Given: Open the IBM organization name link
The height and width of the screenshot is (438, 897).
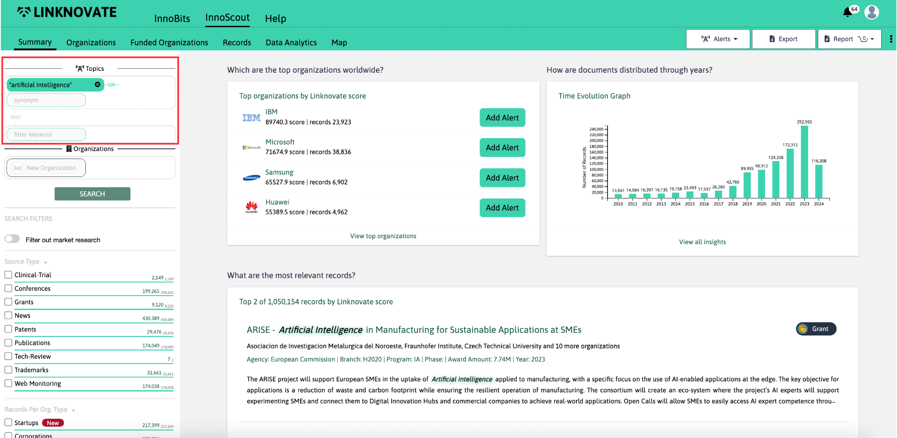Looking at the screenshot, I should 272,112.
